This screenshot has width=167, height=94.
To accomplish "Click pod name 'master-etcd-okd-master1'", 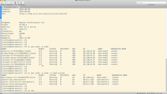I will pos(14,84).
